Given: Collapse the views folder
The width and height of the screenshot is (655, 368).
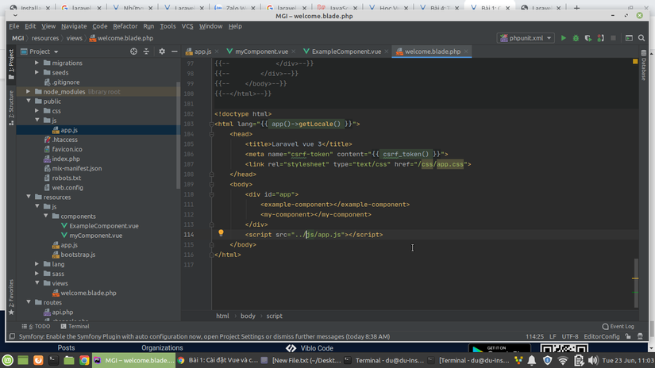Looking at the screenshot, I should pos(37,283).
